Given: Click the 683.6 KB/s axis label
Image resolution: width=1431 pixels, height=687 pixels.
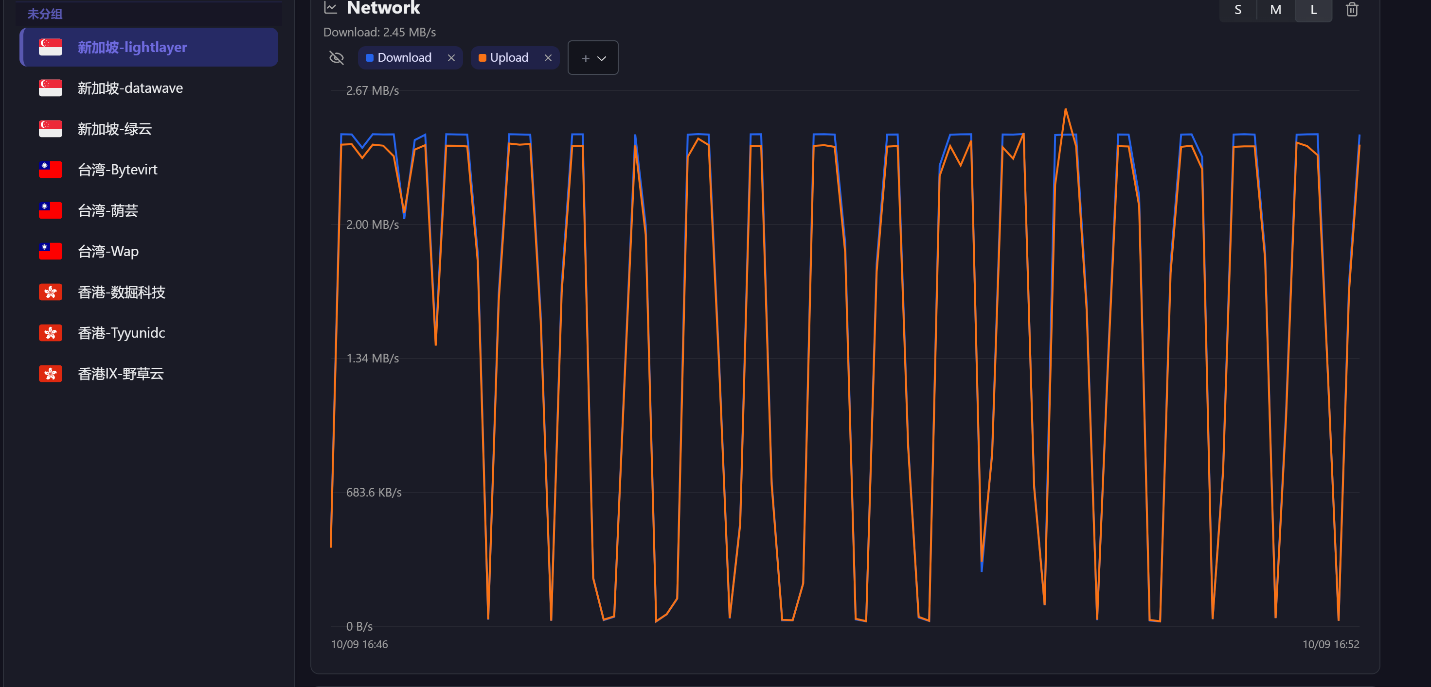Looking at the screenshot, I should pyautogui.click(x=373, y=492).
